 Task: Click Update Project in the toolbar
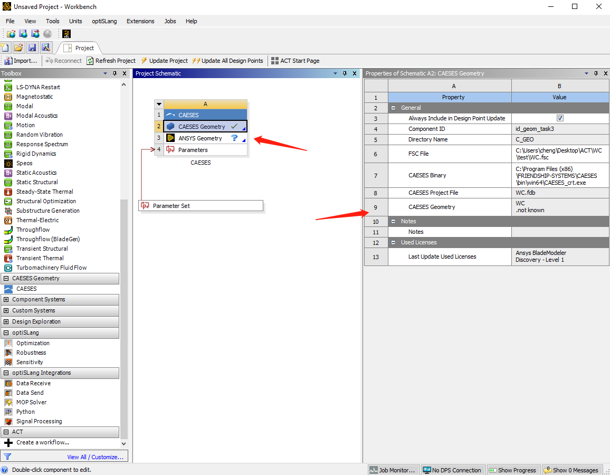coord(164,61)
